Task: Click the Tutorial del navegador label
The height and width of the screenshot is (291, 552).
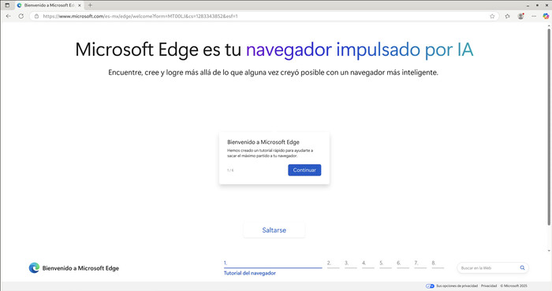Action: tap(250, 273)
